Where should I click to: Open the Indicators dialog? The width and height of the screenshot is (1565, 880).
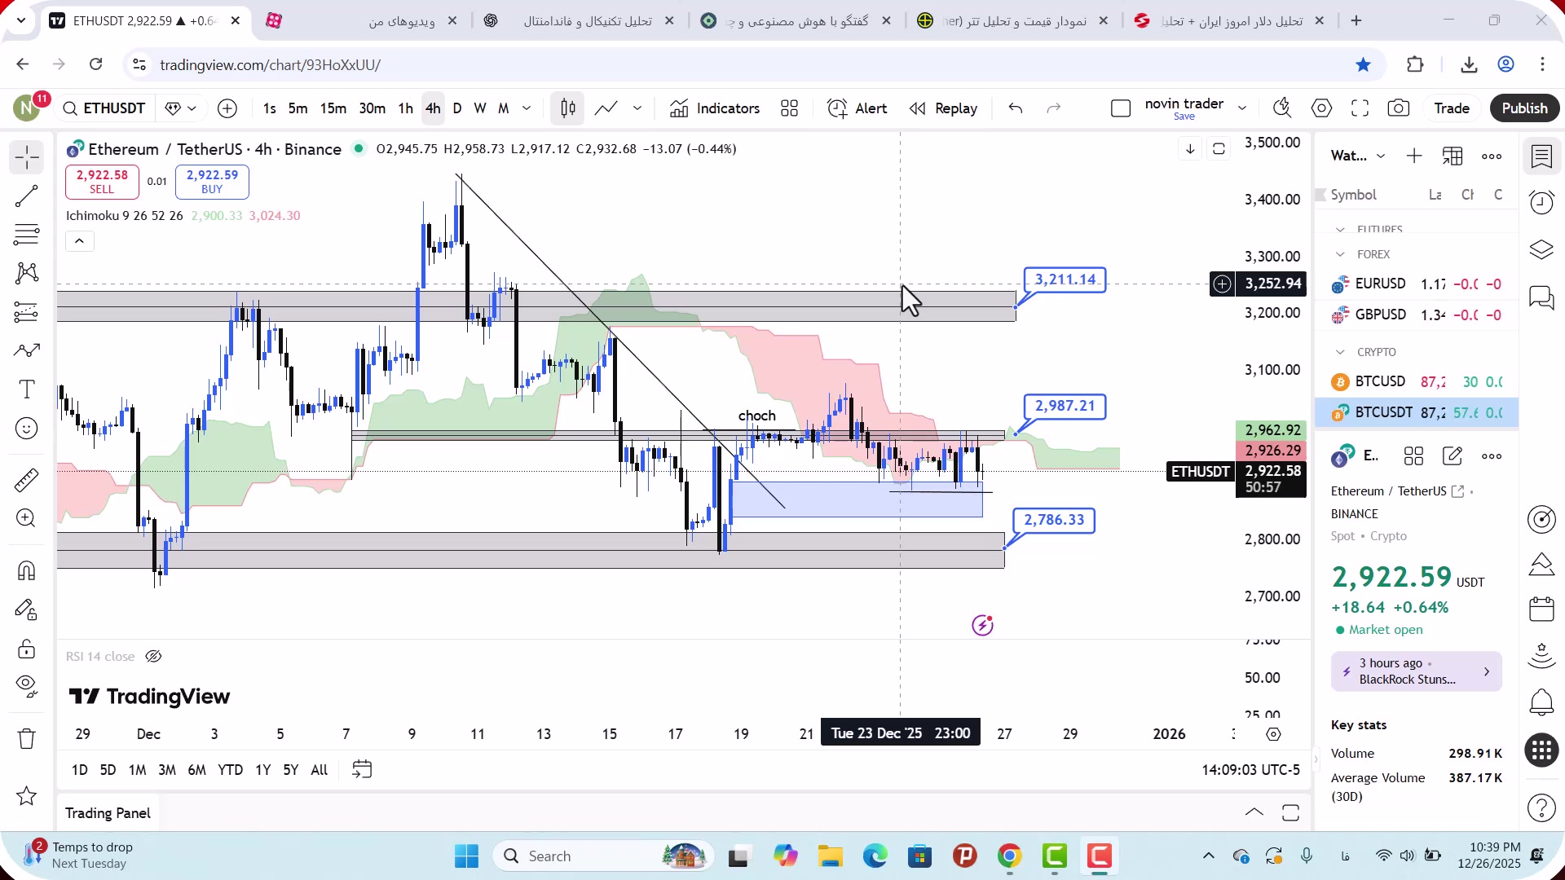click(714, 108)
